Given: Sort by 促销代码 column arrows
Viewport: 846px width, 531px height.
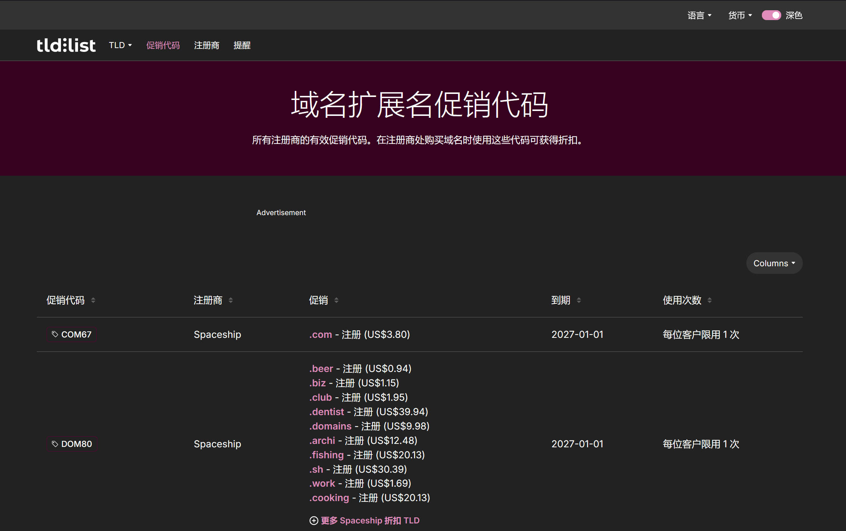Looking at the screenshot, I should coord(93,300).
